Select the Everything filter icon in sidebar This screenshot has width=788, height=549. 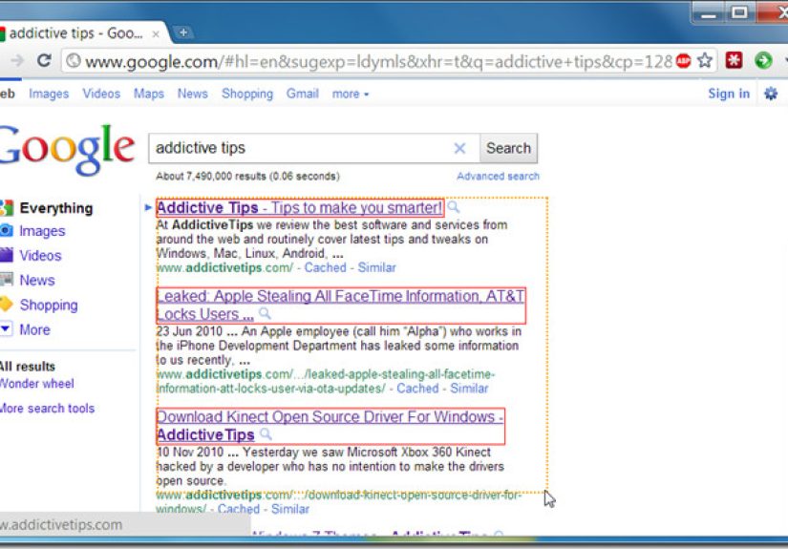click(x=7, y=207)
